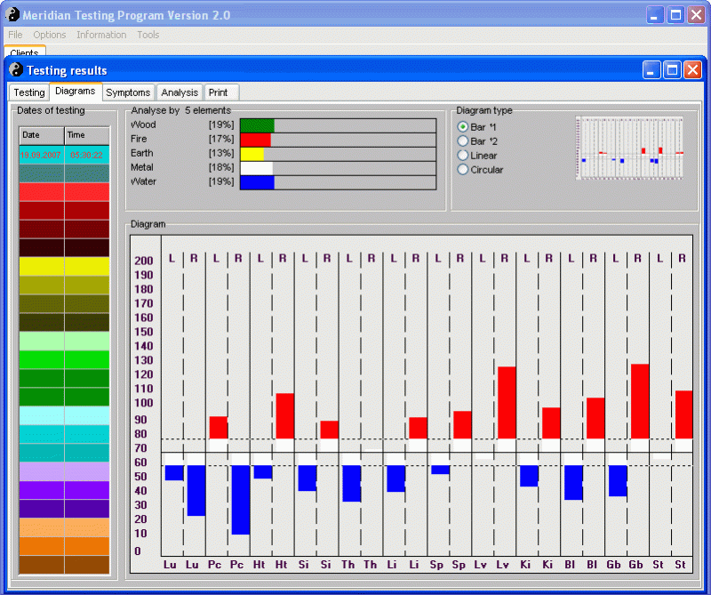Click the Meridian Testing Program yin-yang icon

12,14
